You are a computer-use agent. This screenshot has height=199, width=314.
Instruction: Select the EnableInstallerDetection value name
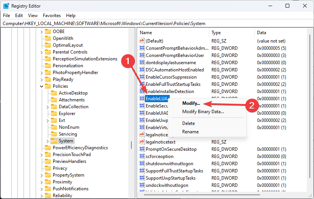click(x=170, y=92)
